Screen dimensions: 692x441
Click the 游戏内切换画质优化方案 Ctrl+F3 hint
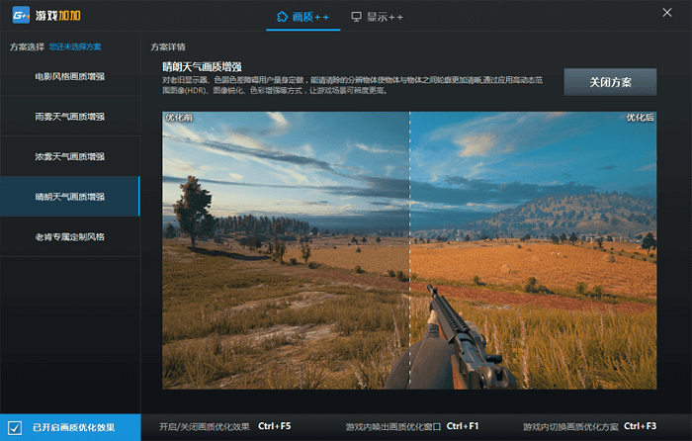point(589,426)
